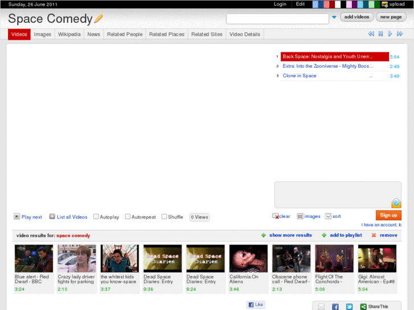The width and height of the screenshot is (414, 310).
Task: Click the clear playlist icon with red X
Action: coord(276,216)
